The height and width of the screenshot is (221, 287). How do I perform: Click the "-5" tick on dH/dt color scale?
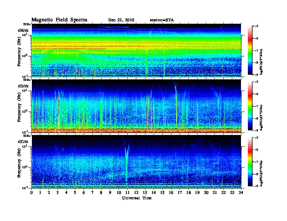pos(257,26)
